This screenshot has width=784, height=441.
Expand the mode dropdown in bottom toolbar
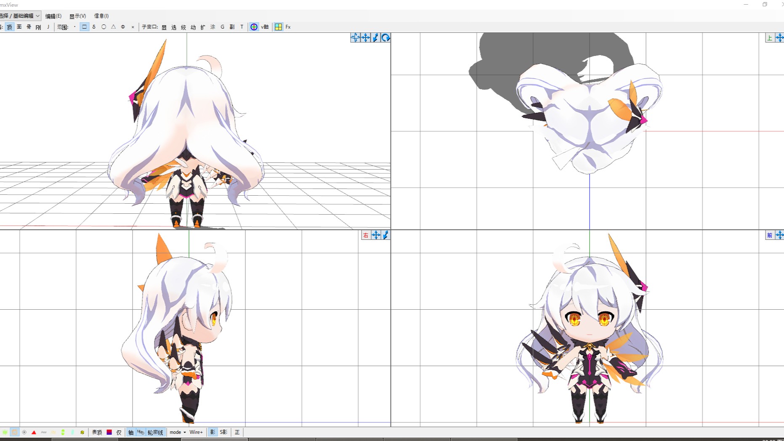coord(178,432)
